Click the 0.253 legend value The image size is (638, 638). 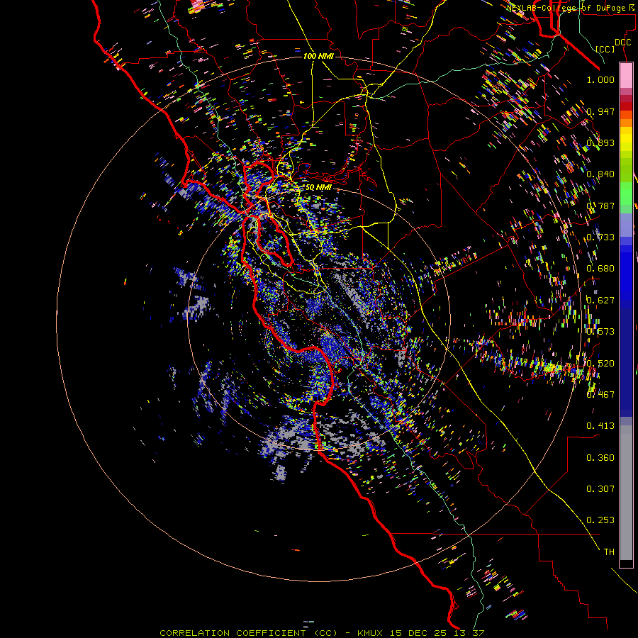pos(600,520)
